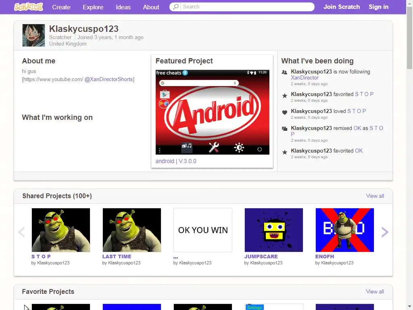413x310 pixels.
Task: Open the Explore menu item
Action: click(x=93, y=7)
